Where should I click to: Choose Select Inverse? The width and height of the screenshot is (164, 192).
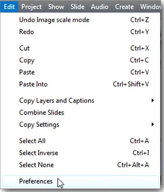click(80, 153)
